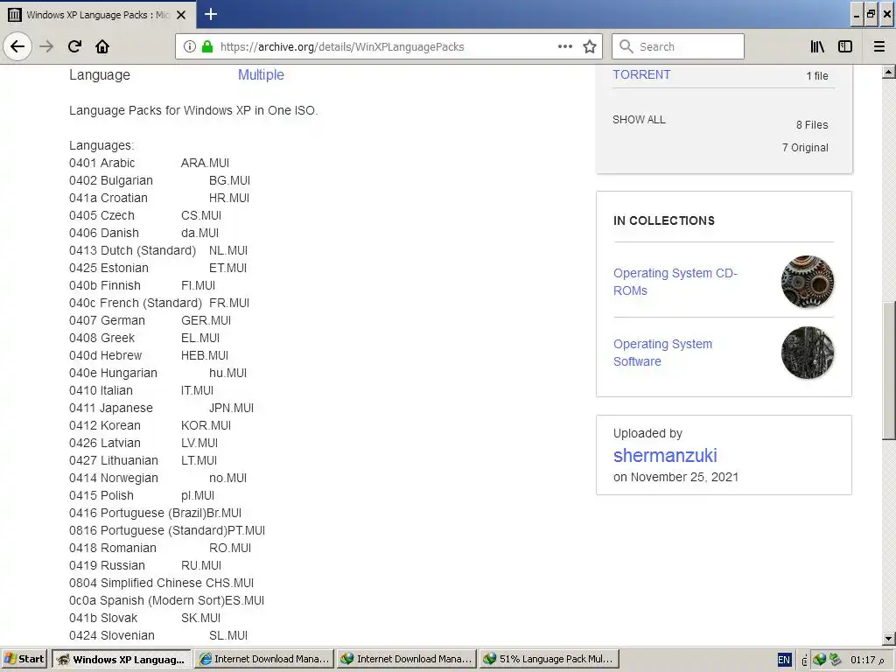This screenshot has width=896, height=672.
Task: Open the Firefox hamburger menu
Action: pyautogui.click(x=879, y=46)
